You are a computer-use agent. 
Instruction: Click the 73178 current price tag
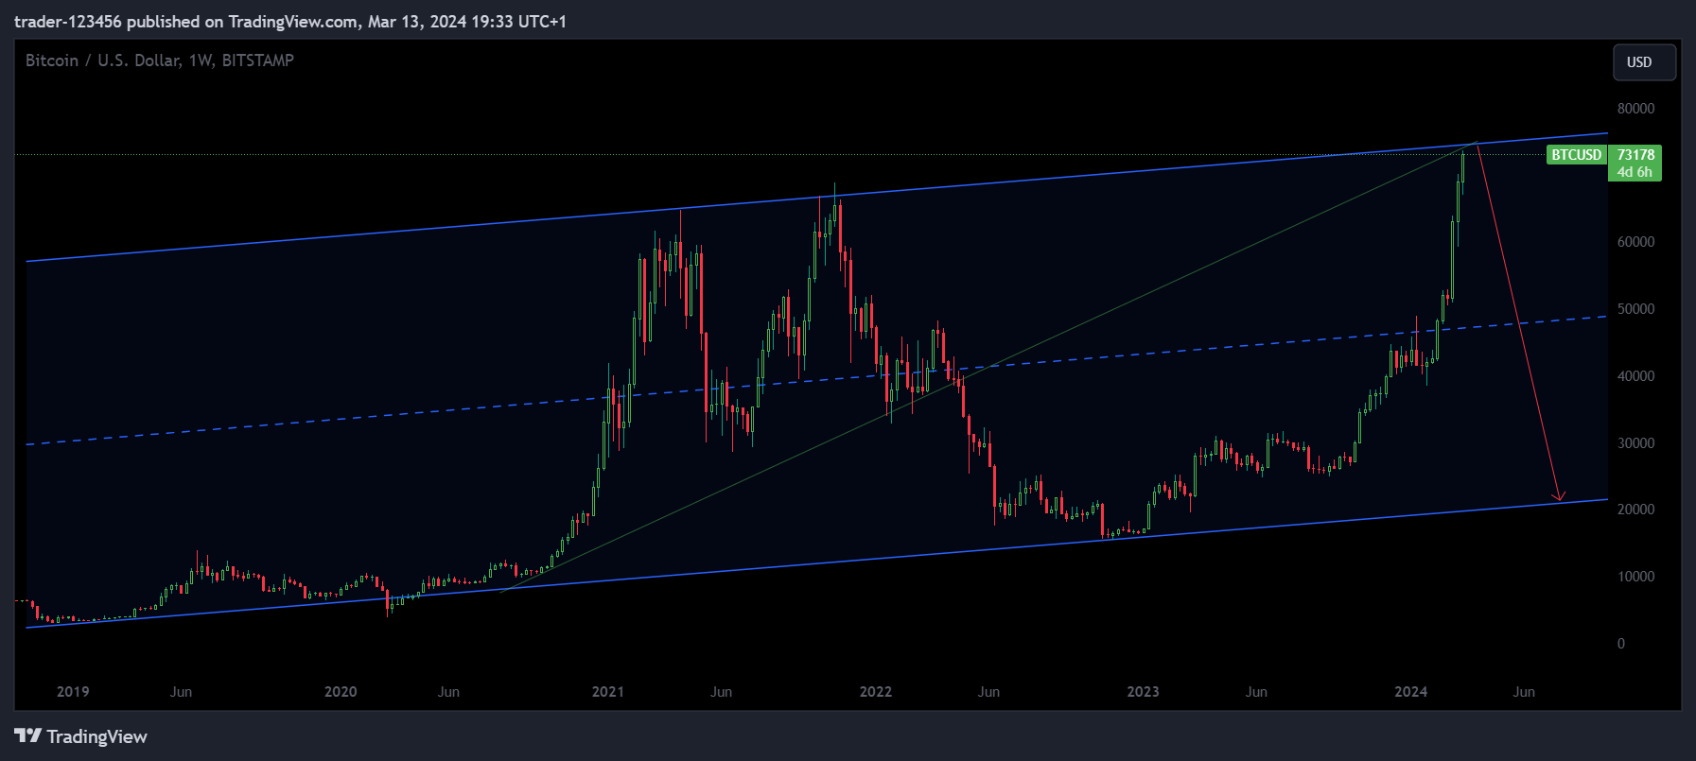click(1635, 155)
